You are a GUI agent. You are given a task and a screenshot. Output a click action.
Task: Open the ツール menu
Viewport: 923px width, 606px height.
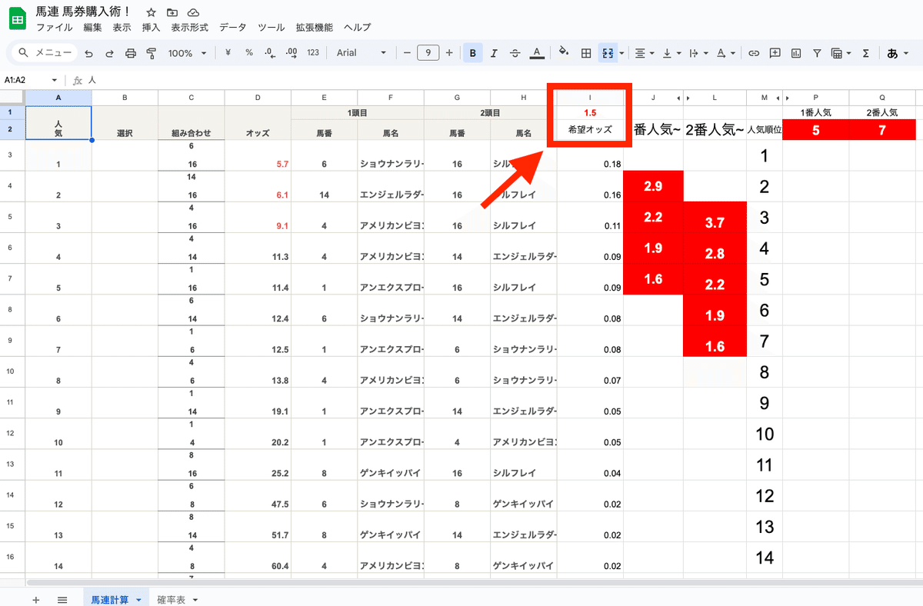coord(272,28)
